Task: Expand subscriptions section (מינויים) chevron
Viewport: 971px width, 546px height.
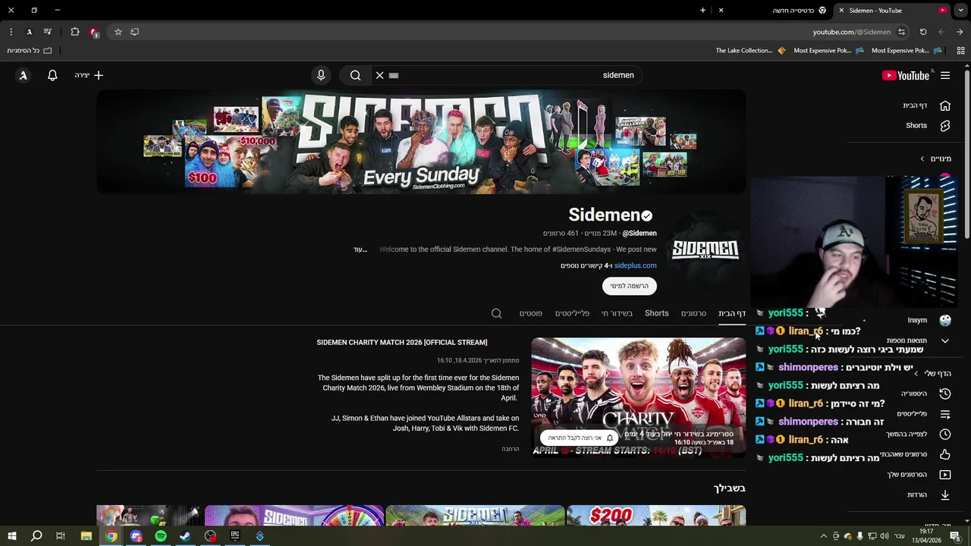Action: pos(922,158)
